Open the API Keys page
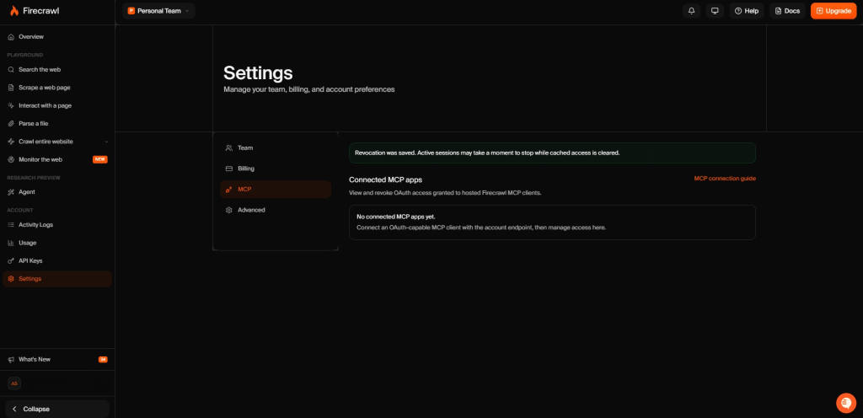 click(57, 260)
